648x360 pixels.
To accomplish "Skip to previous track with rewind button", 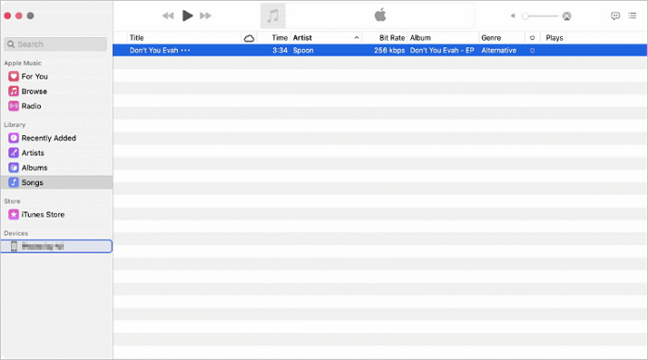I will [x=168, y=16].
